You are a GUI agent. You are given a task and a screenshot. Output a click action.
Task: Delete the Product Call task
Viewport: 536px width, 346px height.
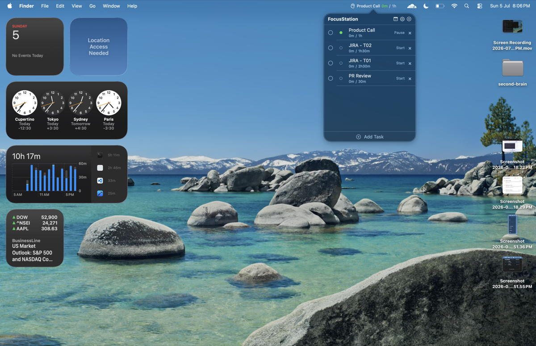(x=410, y=33)
